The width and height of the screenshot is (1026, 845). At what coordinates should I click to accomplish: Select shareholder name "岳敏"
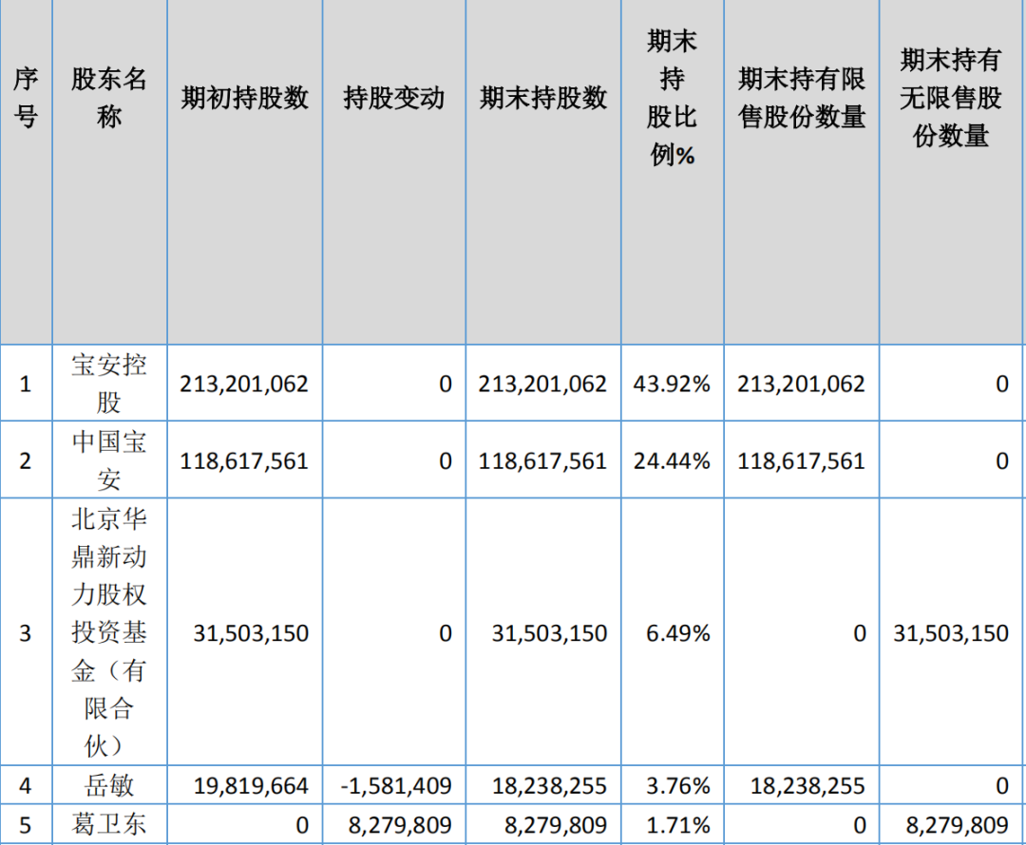[x=108, y=785]
